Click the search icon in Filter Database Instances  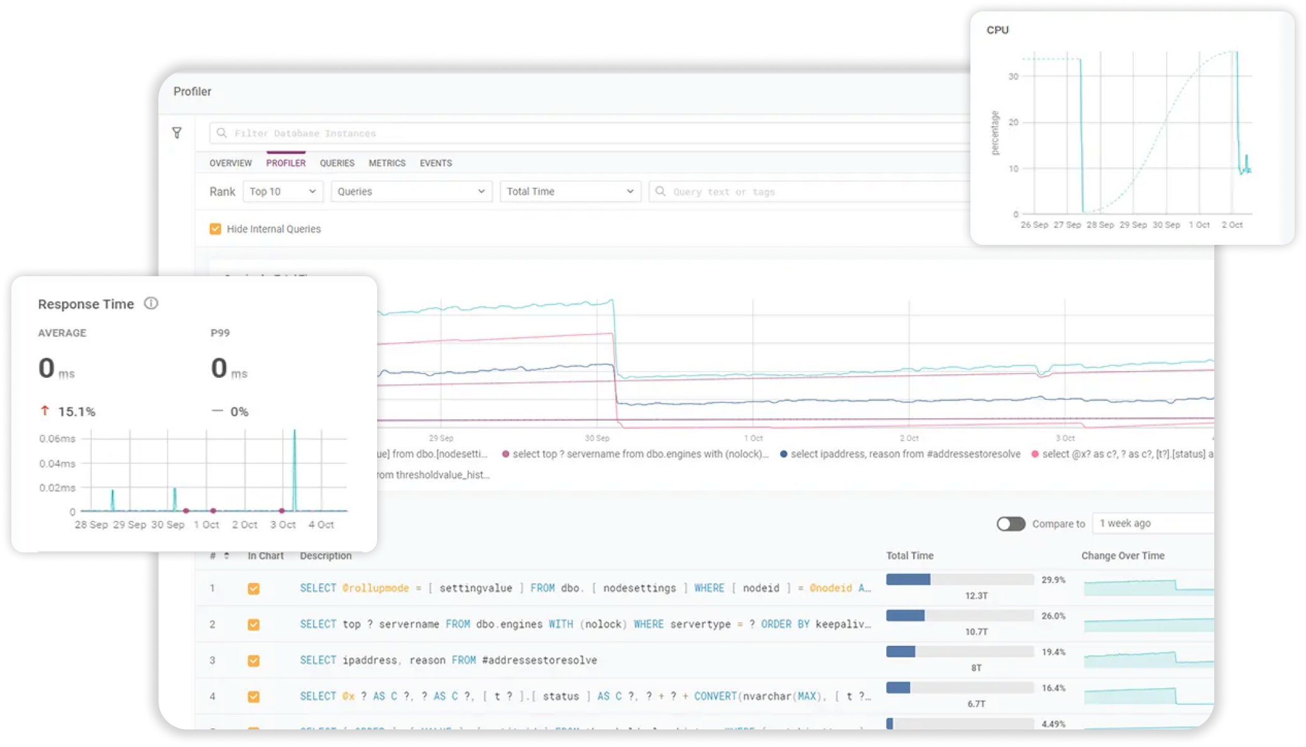pos(221,133)
